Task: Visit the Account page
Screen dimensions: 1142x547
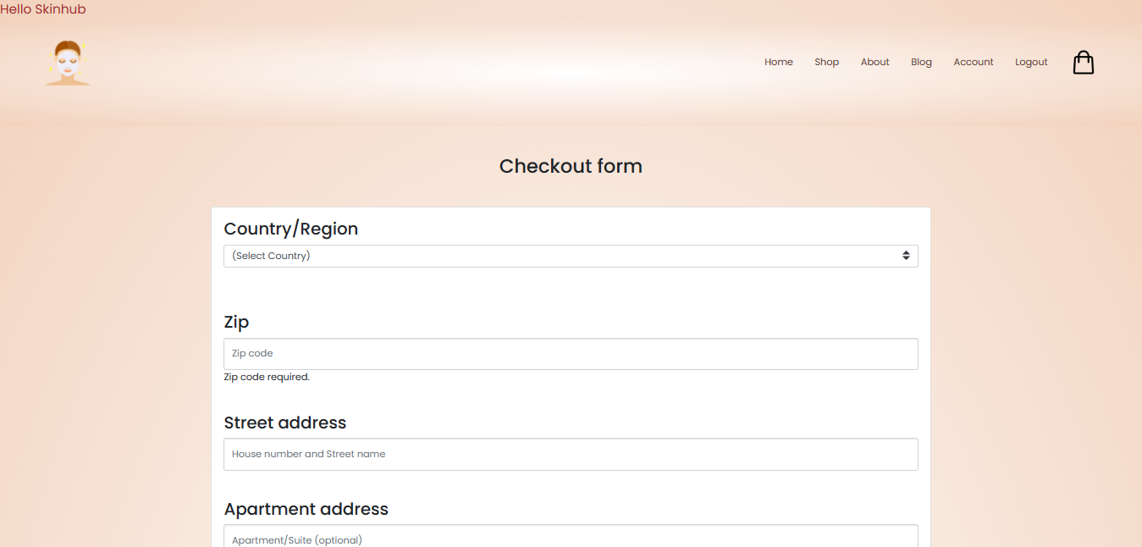Action: [973, 62]
